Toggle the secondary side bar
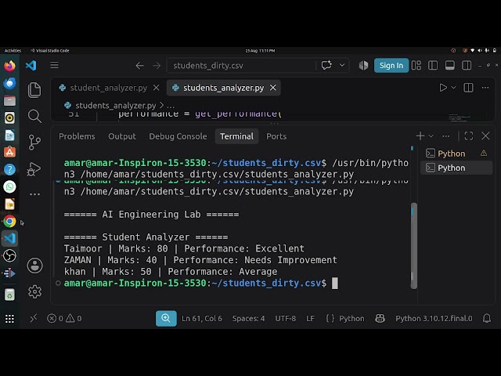Screen dimensions: 501x376 (x=467, y=65)
